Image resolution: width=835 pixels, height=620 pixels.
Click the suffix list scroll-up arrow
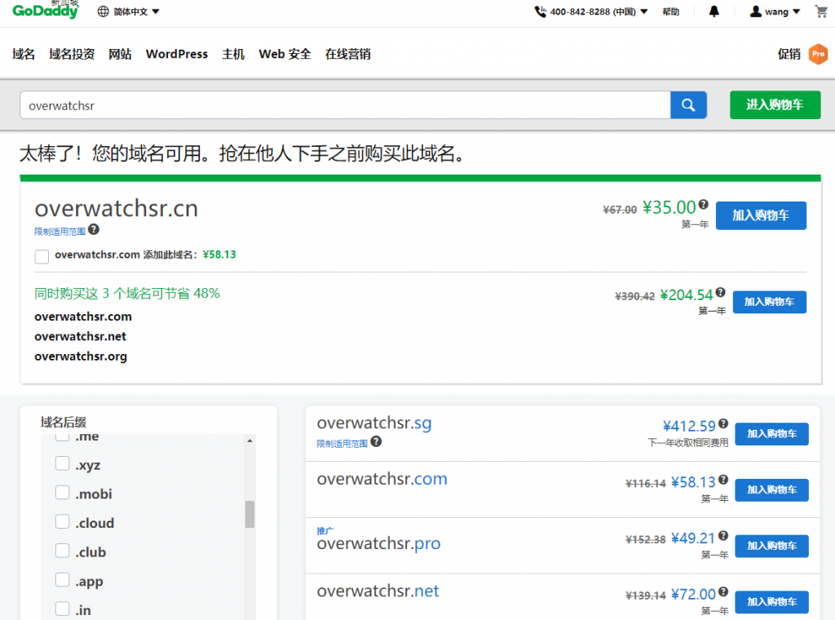[250, 441]
